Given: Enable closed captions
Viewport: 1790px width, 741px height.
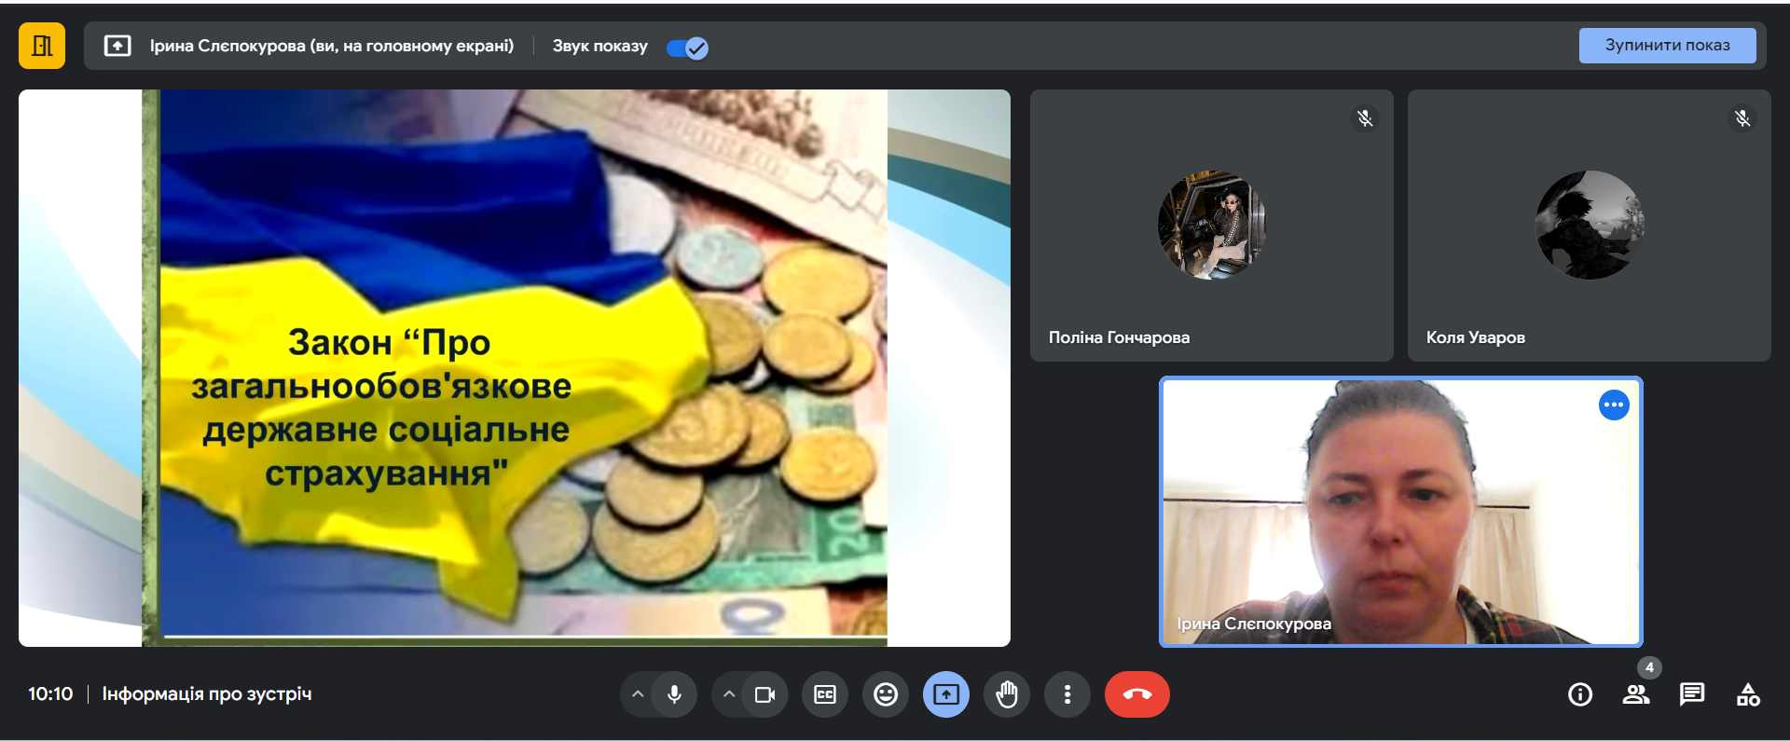Looking at the screenshot, I should pos(825,694).
